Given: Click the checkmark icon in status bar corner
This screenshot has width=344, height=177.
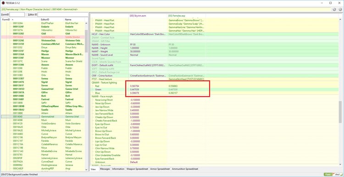Looking at the screenshot, I should point(342,174).
